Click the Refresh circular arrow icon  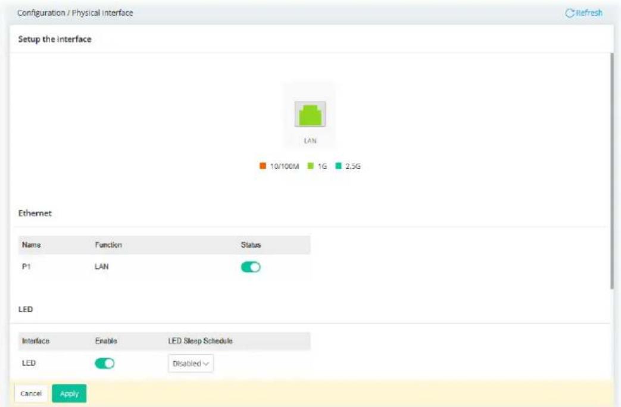[x=569, y=13]
